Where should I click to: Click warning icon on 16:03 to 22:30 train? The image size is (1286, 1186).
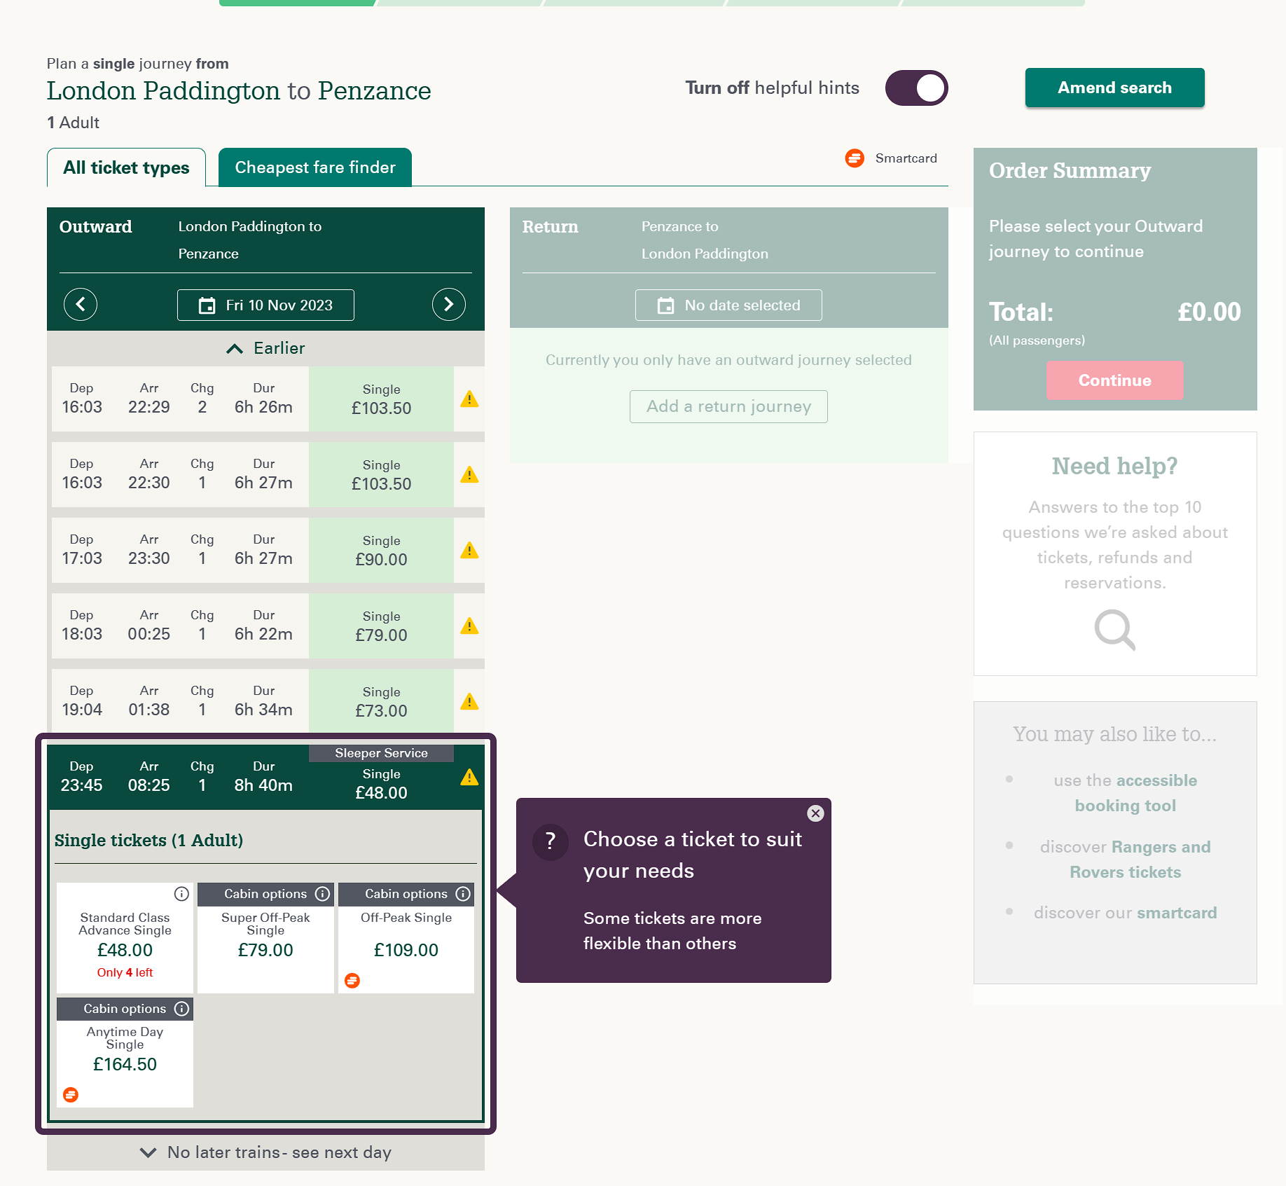point(469,475)
